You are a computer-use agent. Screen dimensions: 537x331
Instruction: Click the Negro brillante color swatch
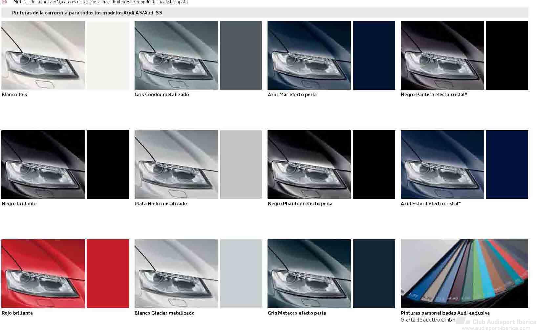[x=108, y=164]
